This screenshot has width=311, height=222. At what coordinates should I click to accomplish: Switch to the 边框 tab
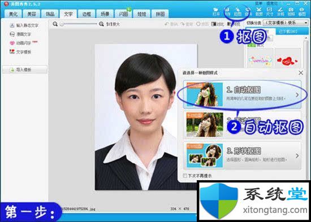click(87, 14)
